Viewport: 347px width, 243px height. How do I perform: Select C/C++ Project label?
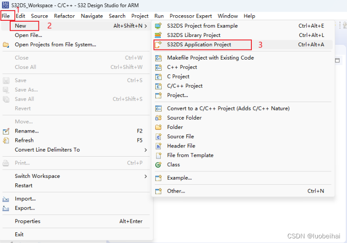(x=185, y=86)
